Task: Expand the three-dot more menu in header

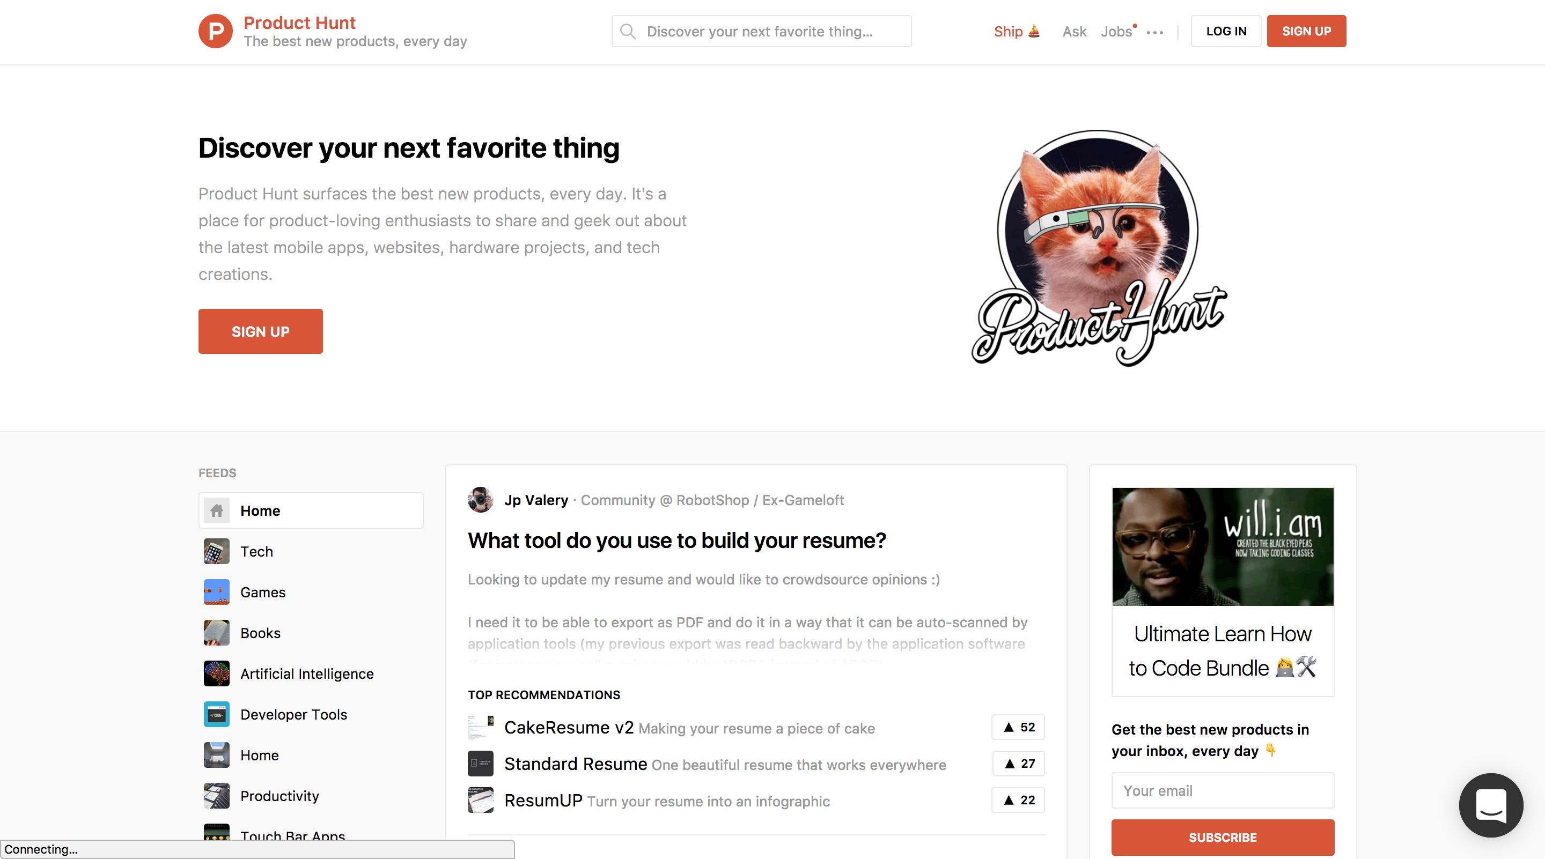Action: coord(1154,33)
